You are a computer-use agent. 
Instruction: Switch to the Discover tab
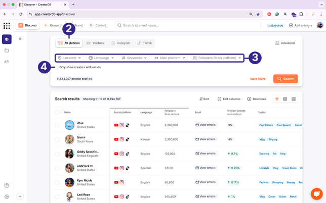click(x=28, y=25)
